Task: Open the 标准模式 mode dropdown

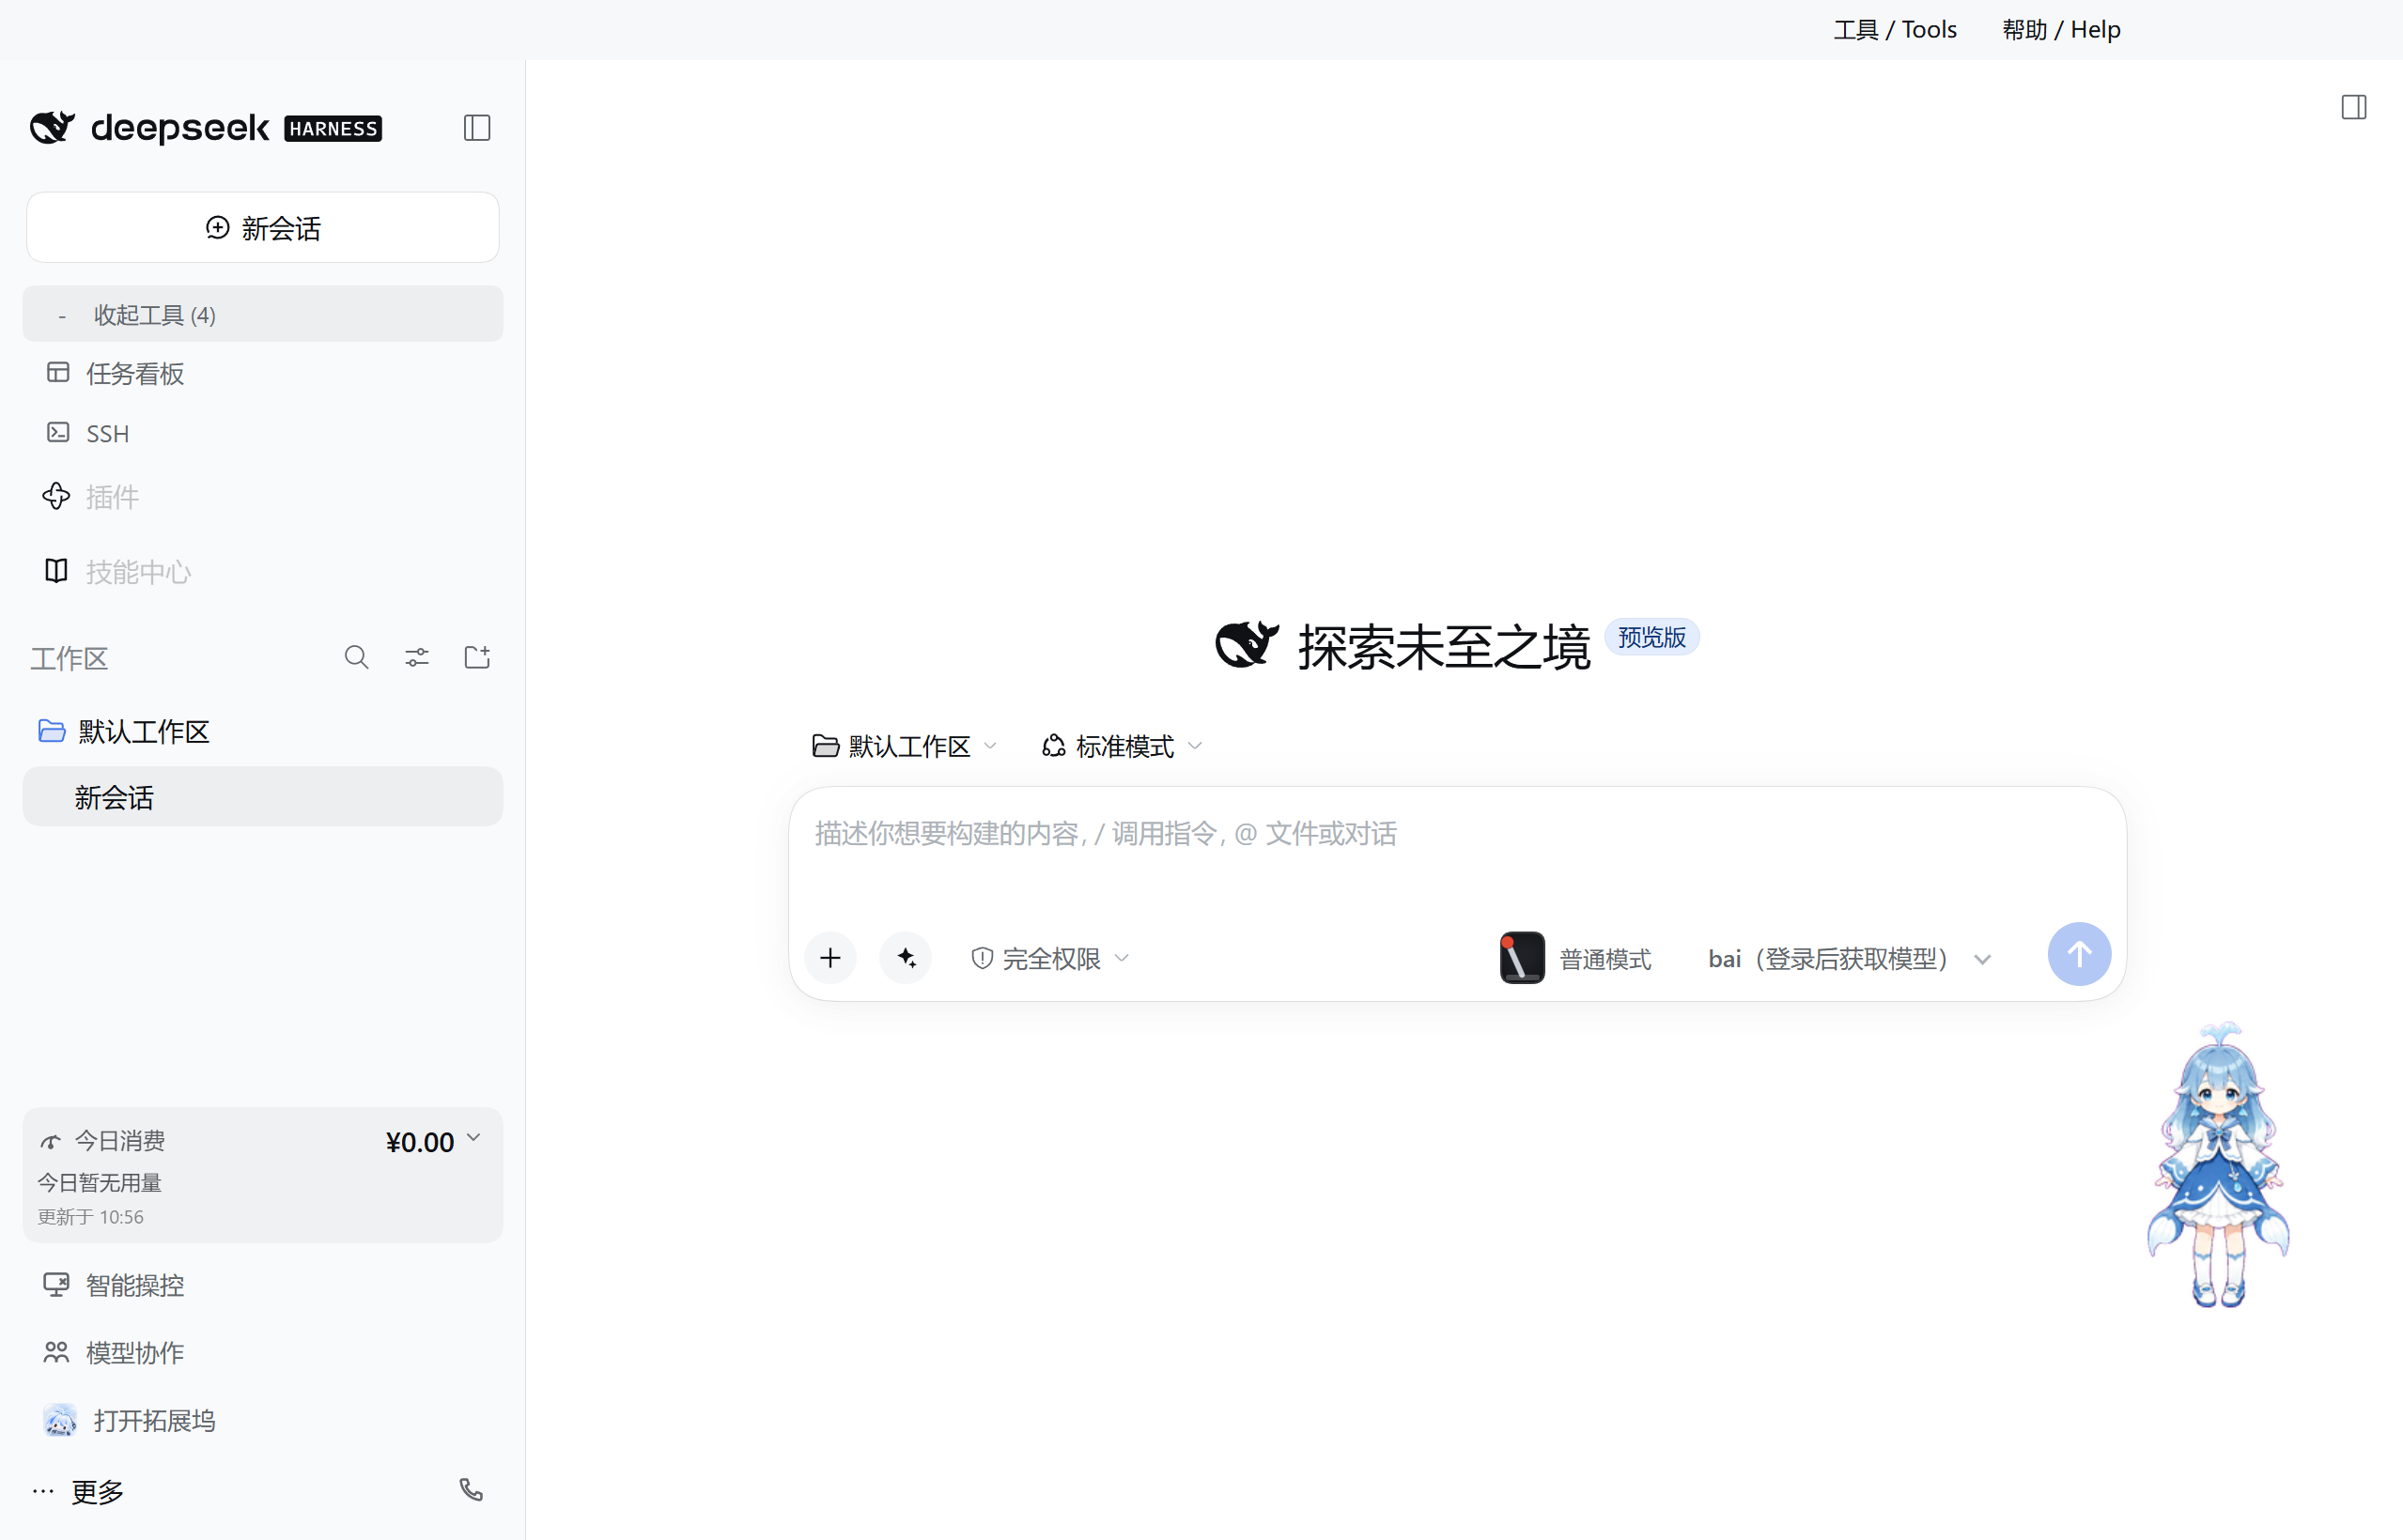Action: pyautogui.click(x=1122, y=747)
